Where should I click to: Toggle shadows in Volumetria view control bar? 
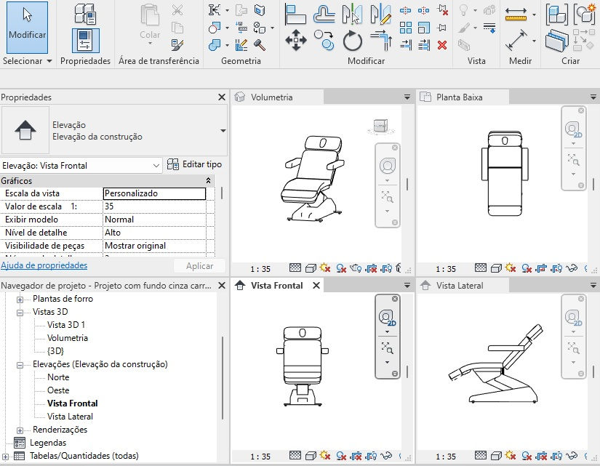pyautogui.click(x=340, y=268)
